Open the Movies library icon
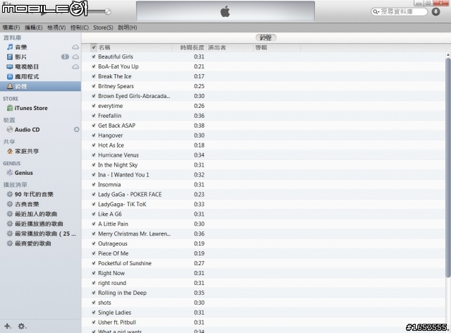 (x=10, y=56)
